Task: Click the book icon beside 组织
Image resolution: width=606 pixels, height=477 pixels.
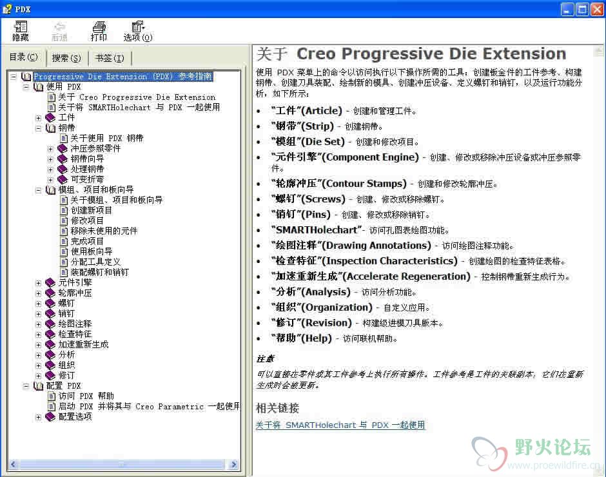Action: pos(50,365)
